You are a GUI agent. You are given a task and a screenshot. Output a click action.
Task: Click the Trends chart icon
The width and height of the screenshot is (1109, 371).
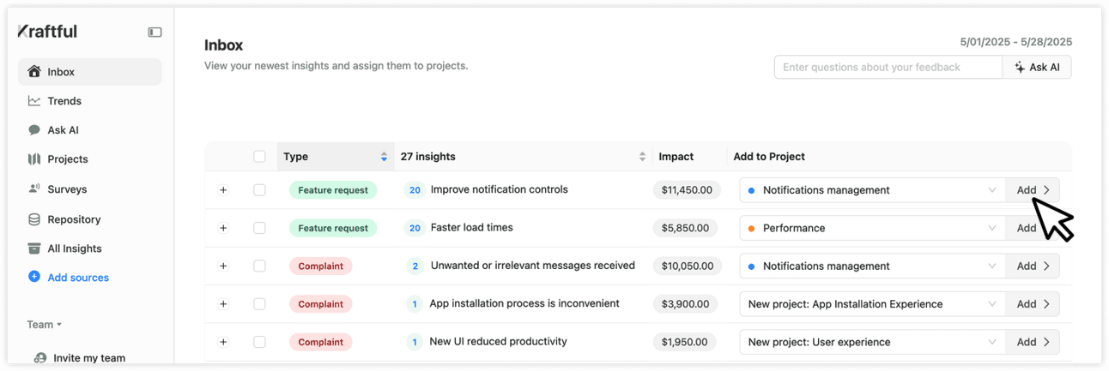pyautogui.click(x=34, y=101)
